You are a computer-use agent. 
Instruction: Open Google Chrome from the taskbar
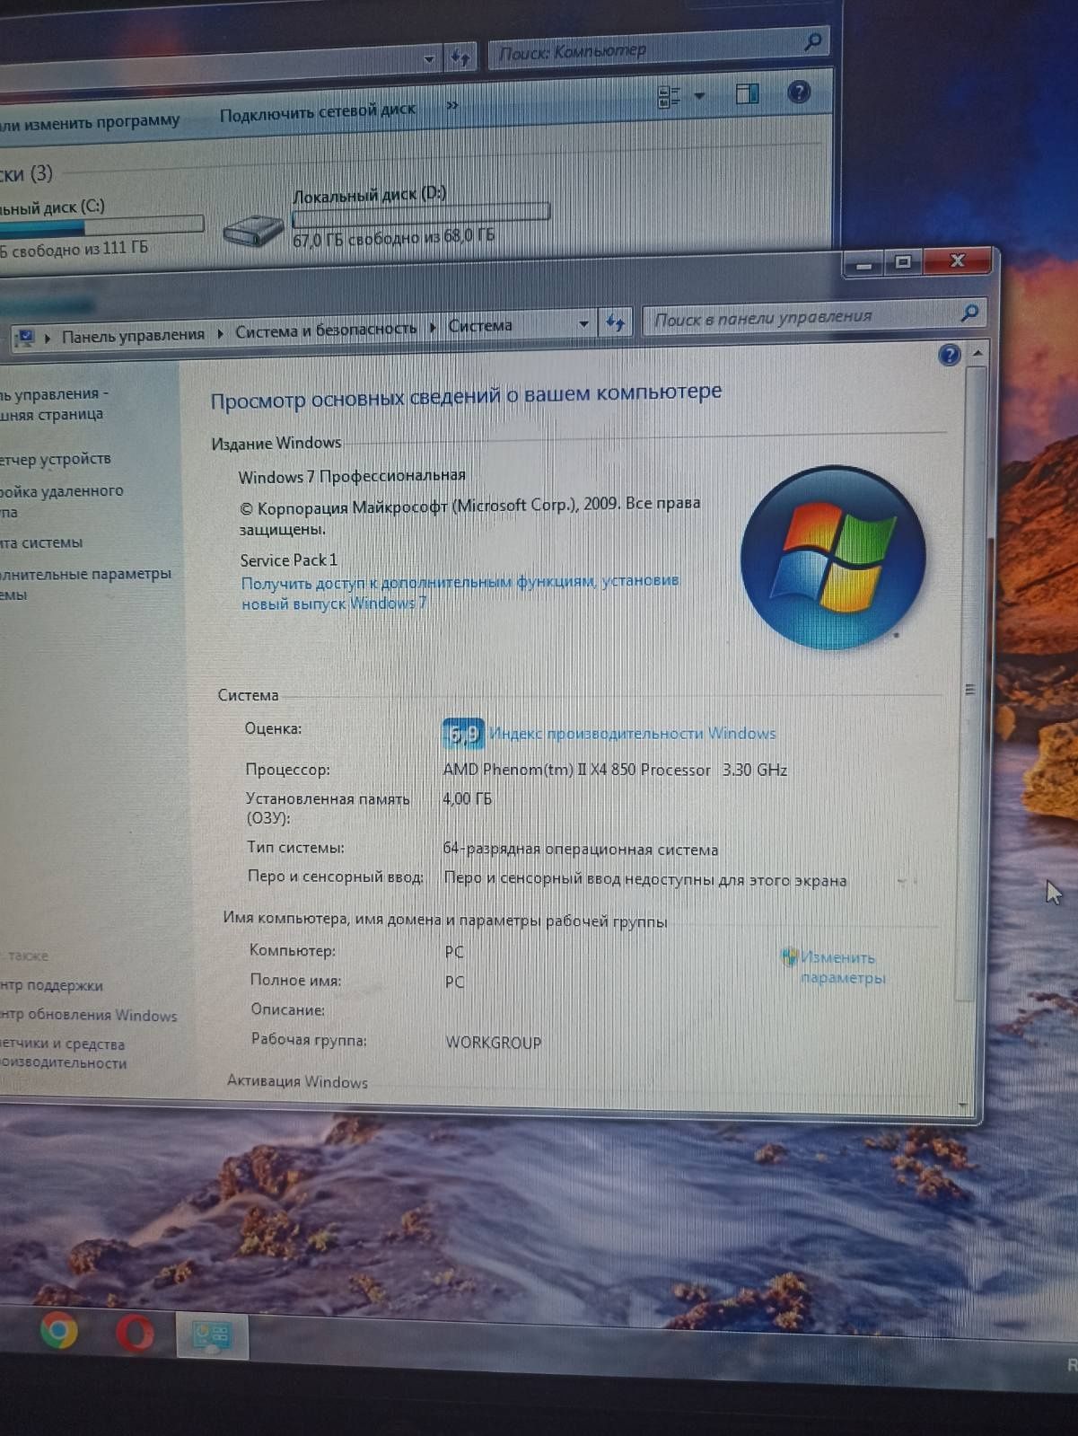[x=59, y=1330]
